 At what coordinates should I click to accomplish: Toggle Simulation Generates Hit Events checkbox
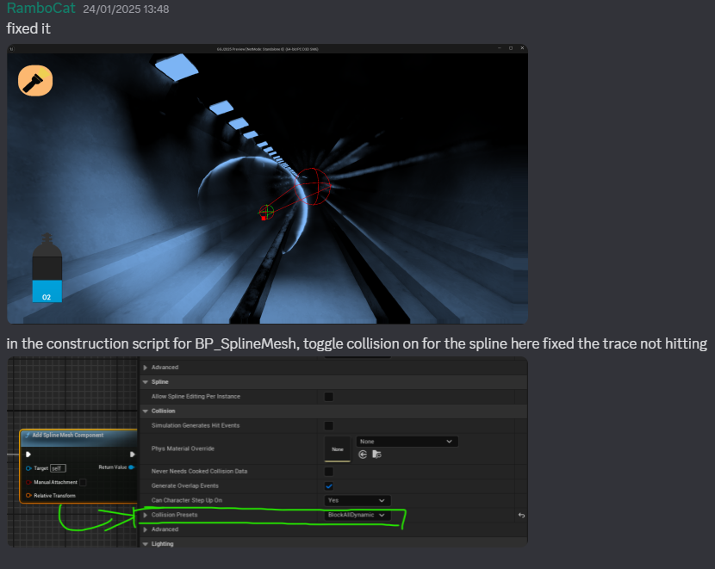(x=328, y=426)
